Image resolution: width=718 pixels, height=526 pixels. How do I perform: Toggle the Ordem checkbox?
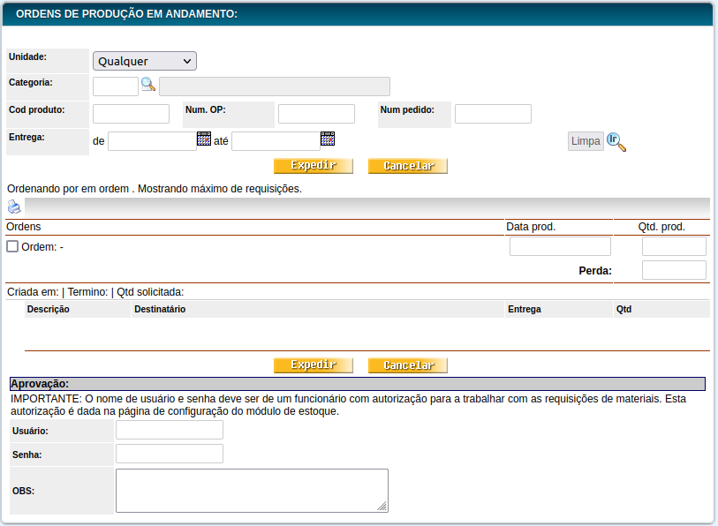point(12,246)
